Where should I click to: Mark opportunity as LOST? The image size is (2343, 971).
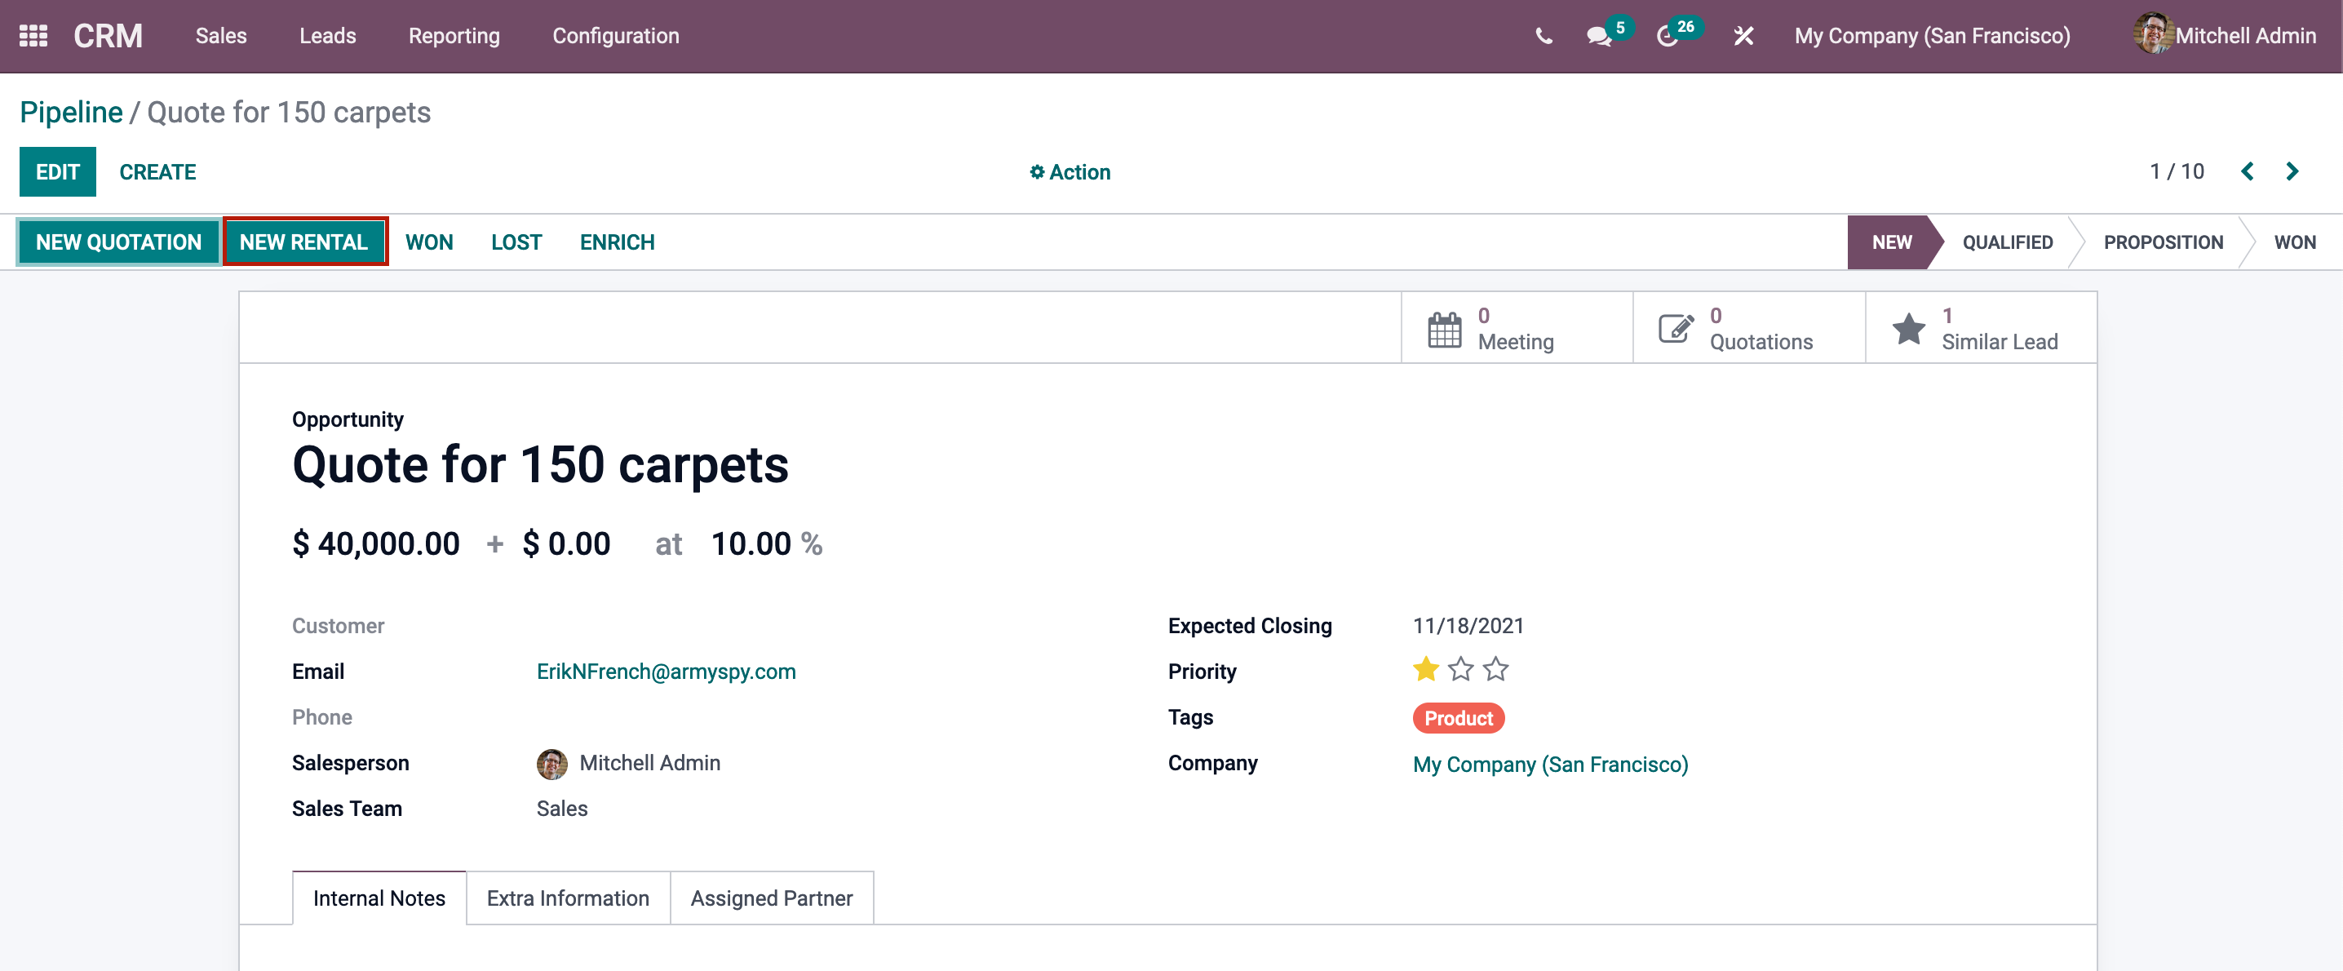(516, 242)
